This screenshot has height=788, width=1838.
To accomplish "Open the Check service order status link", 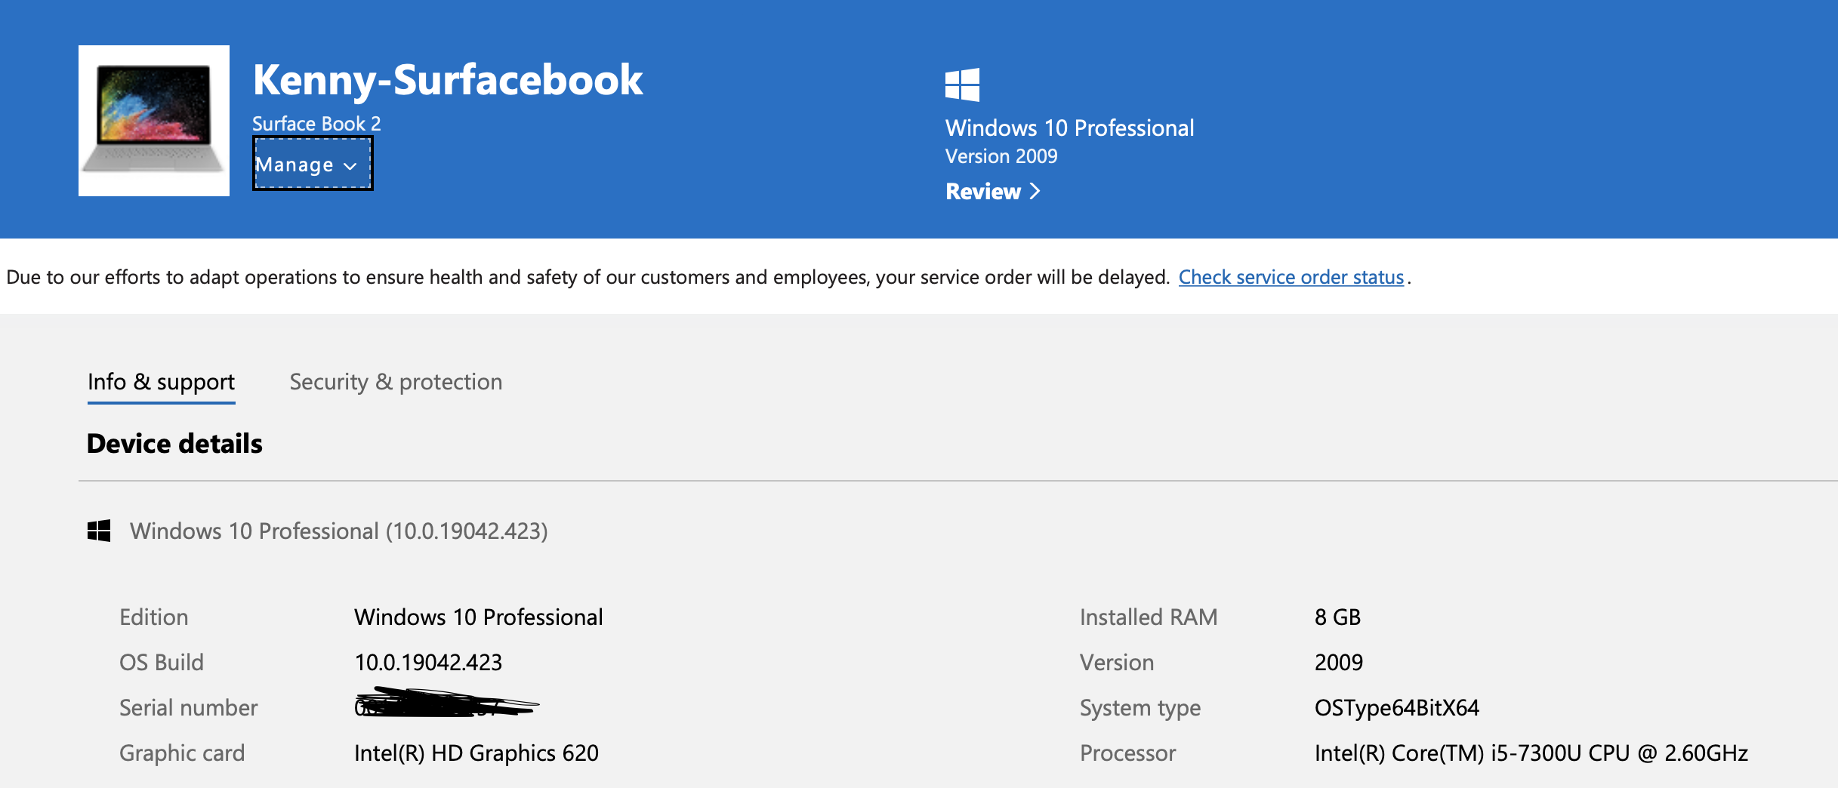I will coord(1291,277).
